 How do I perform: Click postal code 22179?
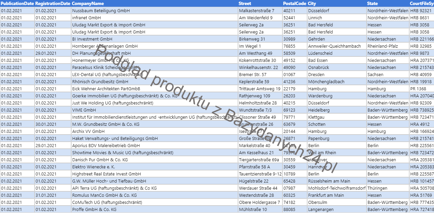coord(295,89)
